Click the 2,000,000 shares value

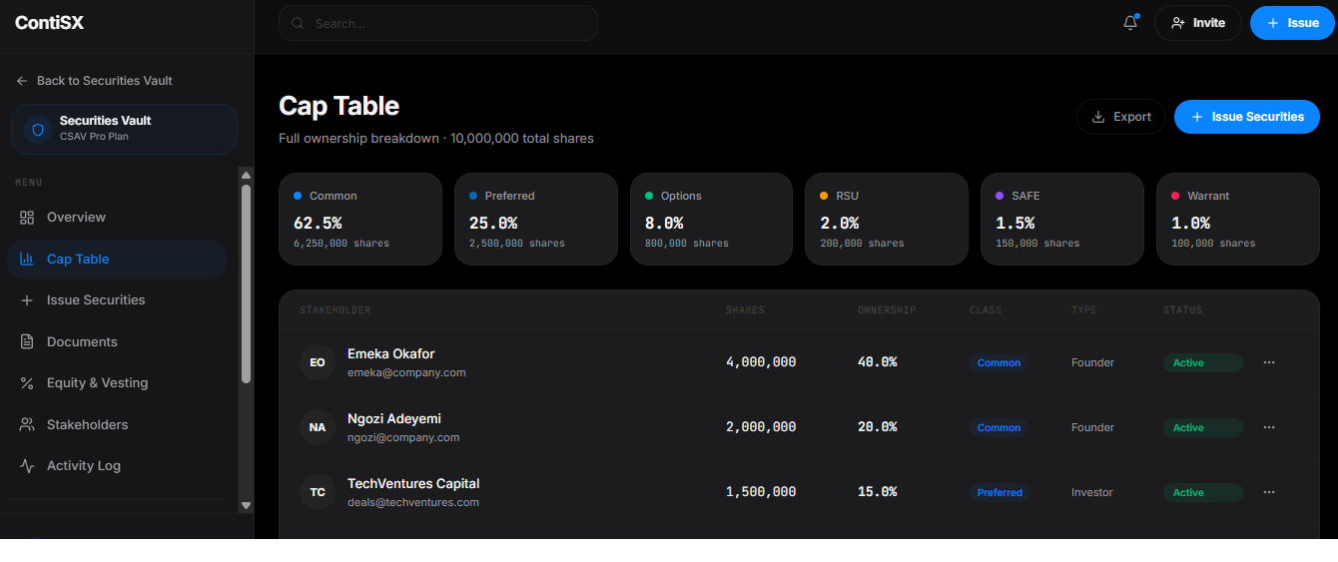point(761,427)
